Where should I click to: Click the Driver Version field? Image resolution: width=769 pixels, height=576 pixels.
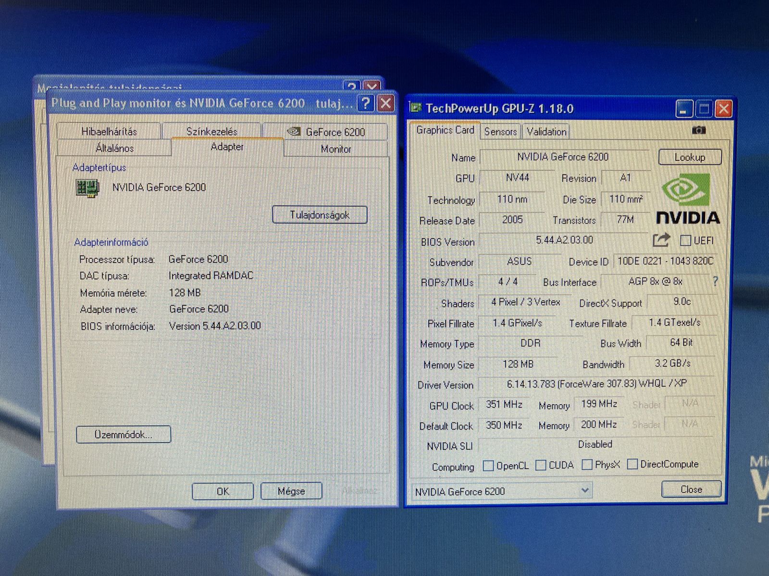[596, 384]
